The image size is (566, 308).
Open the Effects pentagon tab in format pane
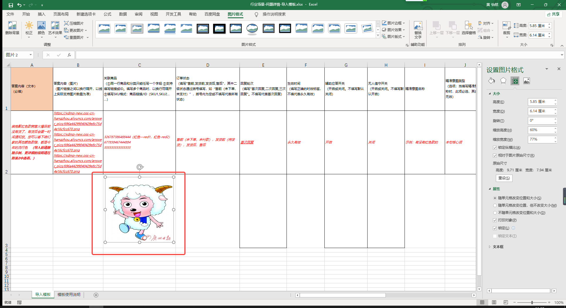(x=503, y=81)
